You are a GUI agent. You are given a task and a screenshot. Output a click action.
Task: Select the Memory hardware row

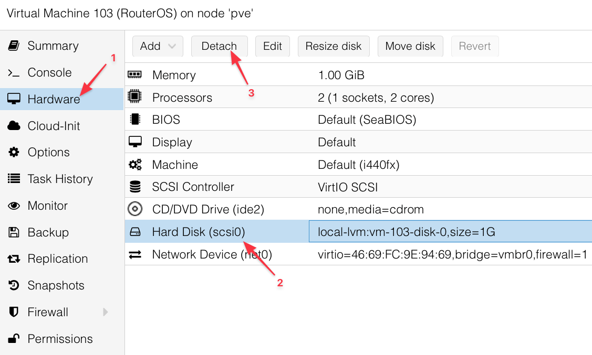coord(358,75)
